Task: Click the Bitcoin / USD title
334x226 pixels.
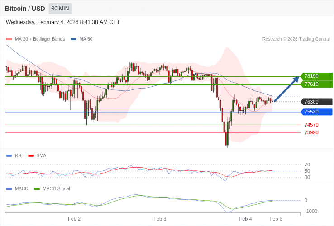Action: (25, 9)
